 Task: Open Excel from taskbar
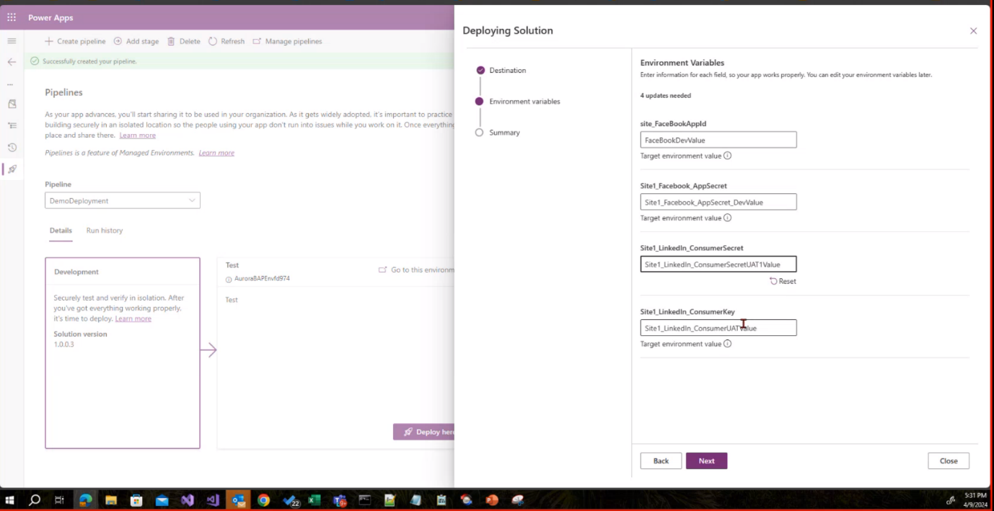(315, 500)
